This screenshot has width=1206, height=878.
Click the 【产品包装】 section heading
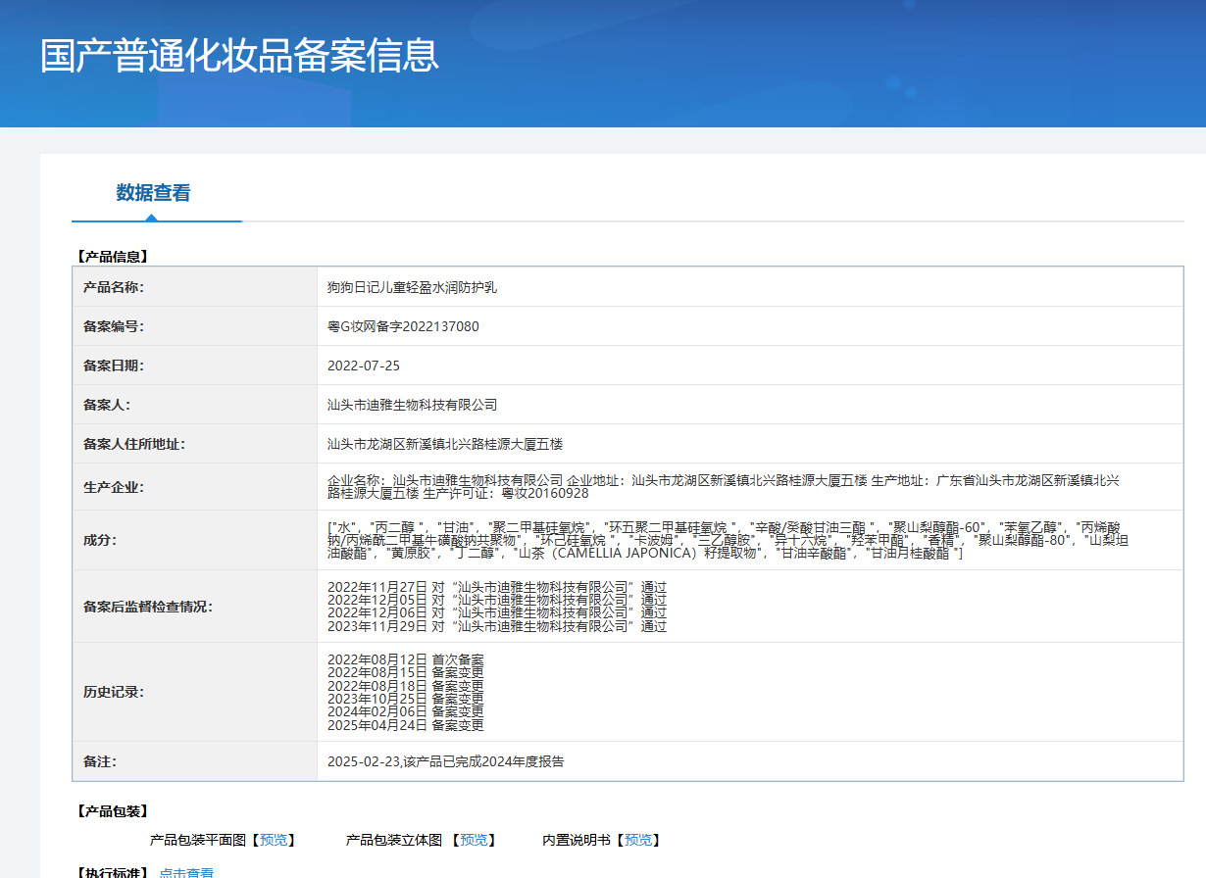(113, 811)
